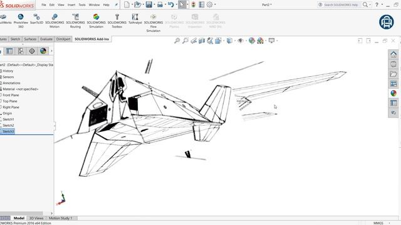
Task: Select Front Plane in feature tree
Action: click(11, 95)
